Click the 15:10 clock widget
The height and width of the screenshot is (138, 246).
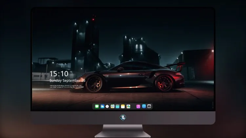(x=59, y=74)
